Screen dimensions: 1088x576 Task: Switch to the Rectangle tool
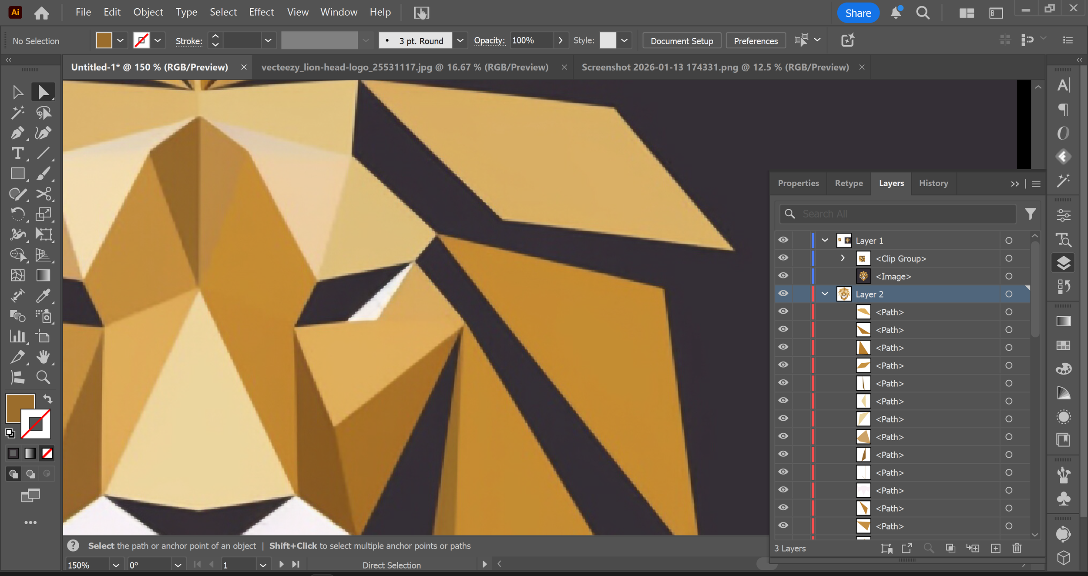coord(17,173)
